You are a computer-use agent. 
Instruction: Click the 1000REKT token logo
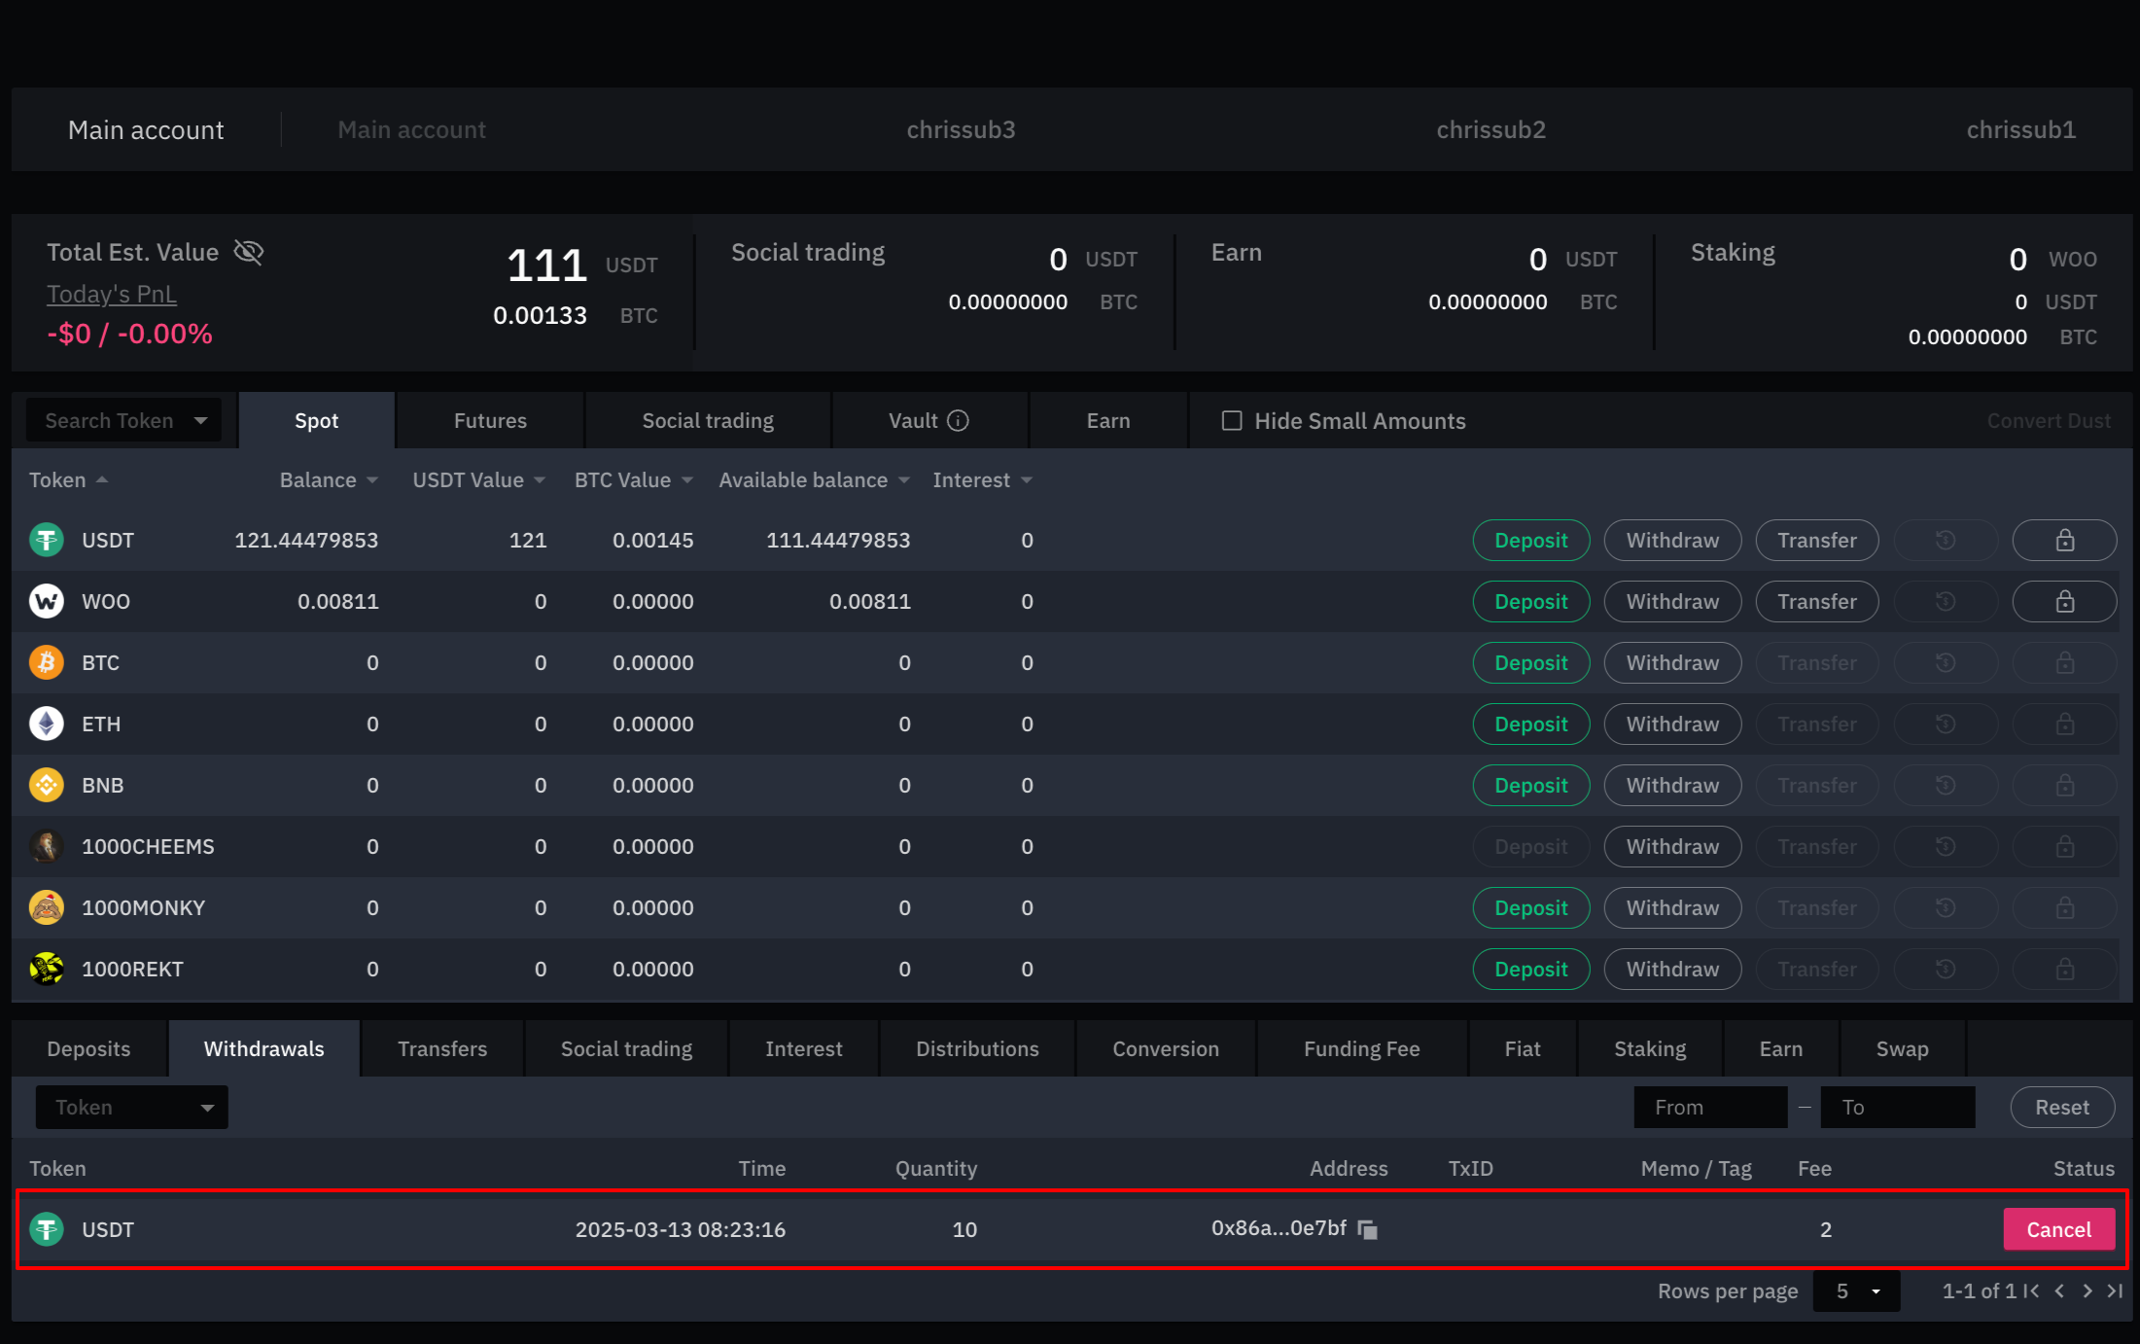(47, 970)
